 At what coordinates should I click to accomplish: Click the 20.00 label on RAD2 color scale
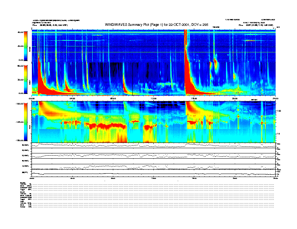tap(20, 46)
